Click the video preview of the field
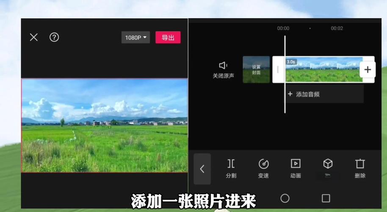The width and height of the screenshot is (387, 212). click(105, 126)
